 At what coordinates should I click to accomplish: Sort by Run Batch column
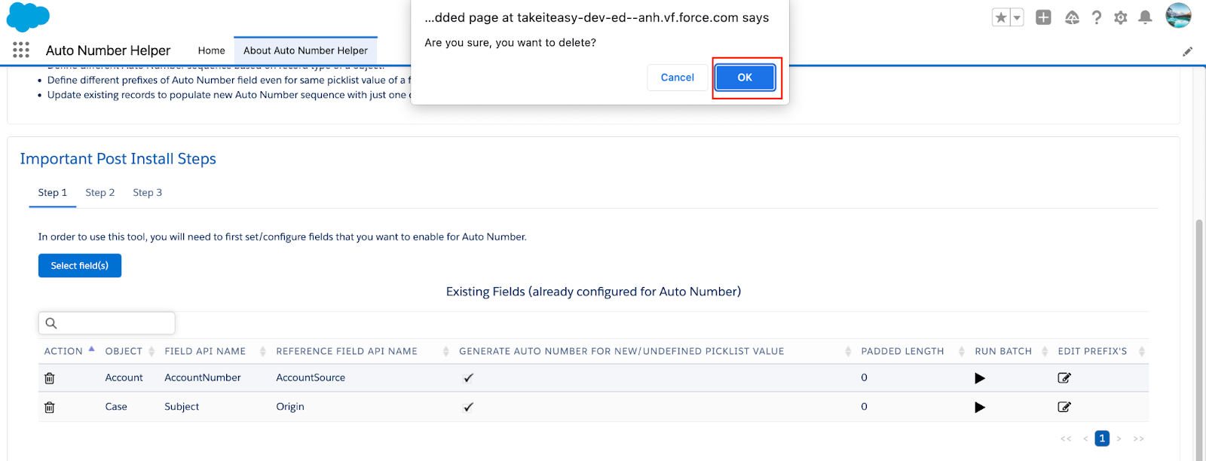pos(1011,351)
